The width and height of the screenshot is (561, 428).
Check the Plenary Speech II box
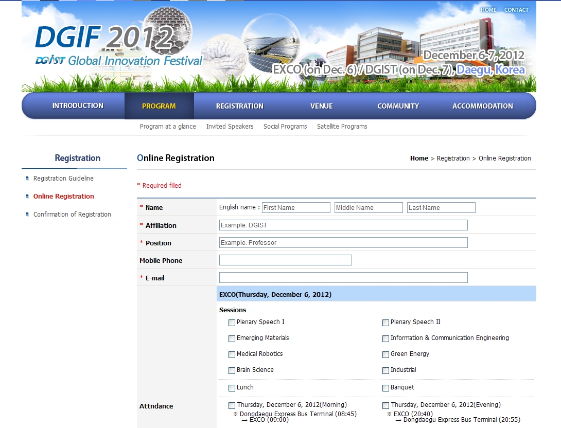click(x=385, y=323)
